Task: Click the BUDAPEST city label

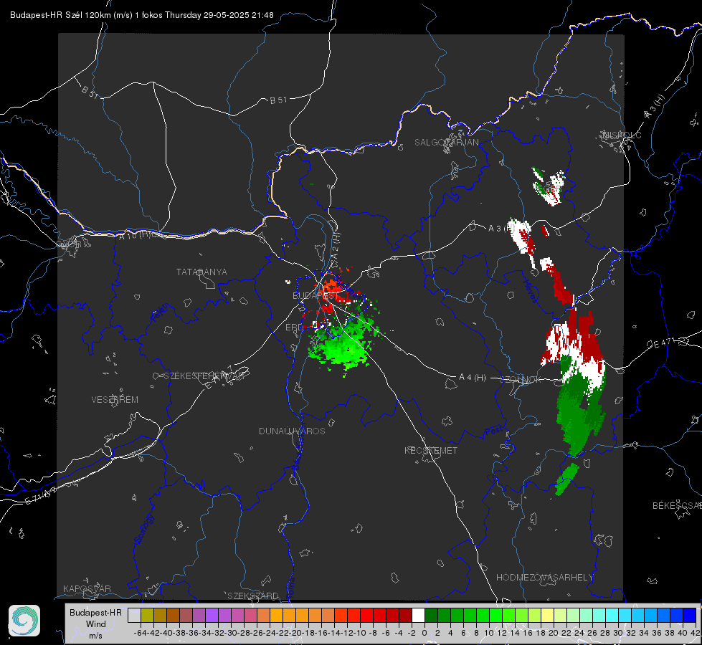Action: click(316, 296)
